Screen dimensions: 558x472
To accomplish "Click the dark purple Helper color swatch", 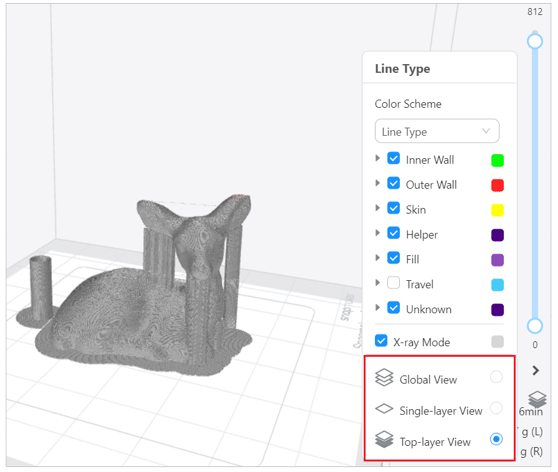I will point(498,235).
